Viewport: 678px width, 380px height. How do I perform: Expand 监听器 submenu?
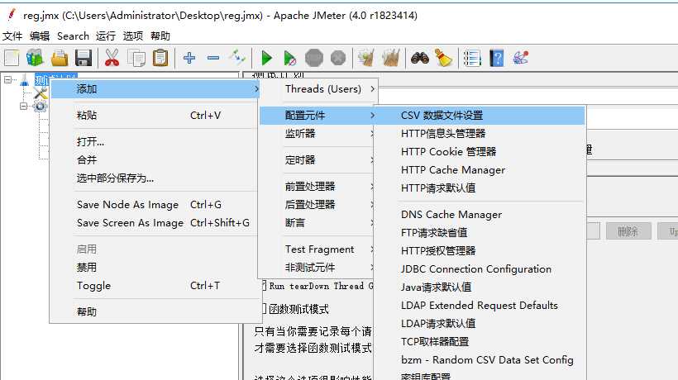coord(318,134)
